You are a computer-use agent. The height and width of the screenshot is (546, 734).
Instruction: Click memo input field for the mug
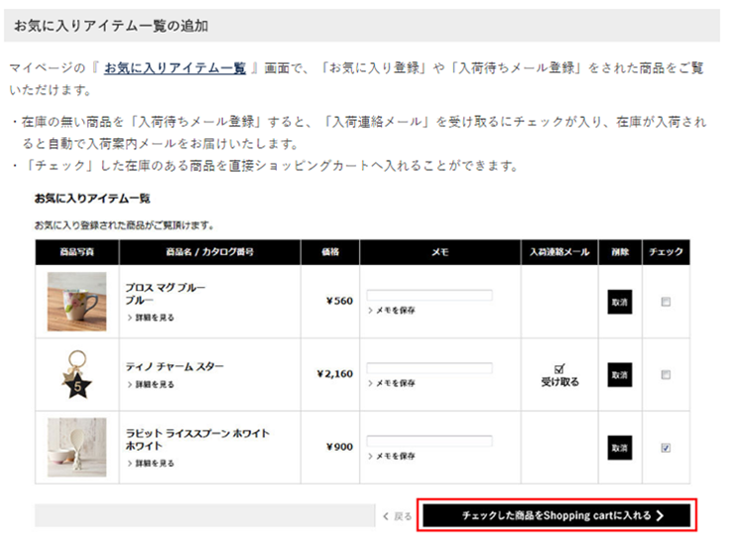tap(429, 295)
